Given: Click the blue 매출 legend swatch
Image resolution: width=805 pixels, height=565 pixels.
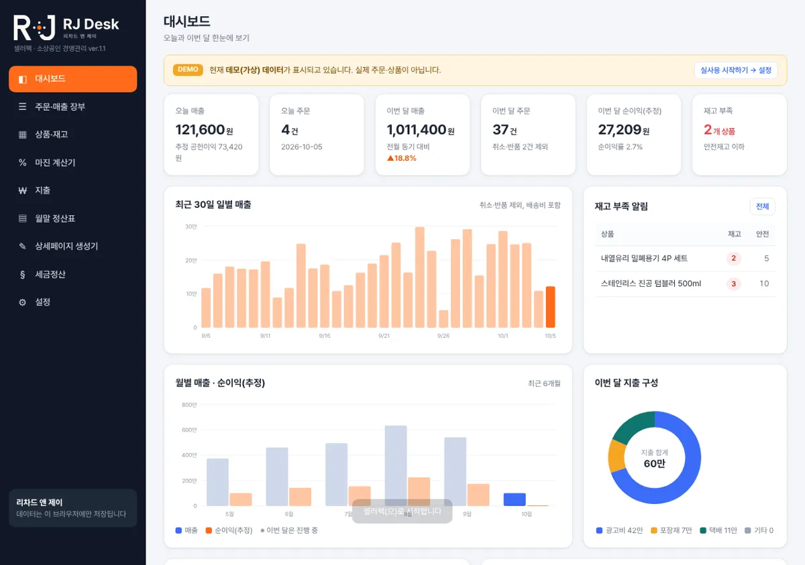Looking at the screenshot, I should coord(179,531).
